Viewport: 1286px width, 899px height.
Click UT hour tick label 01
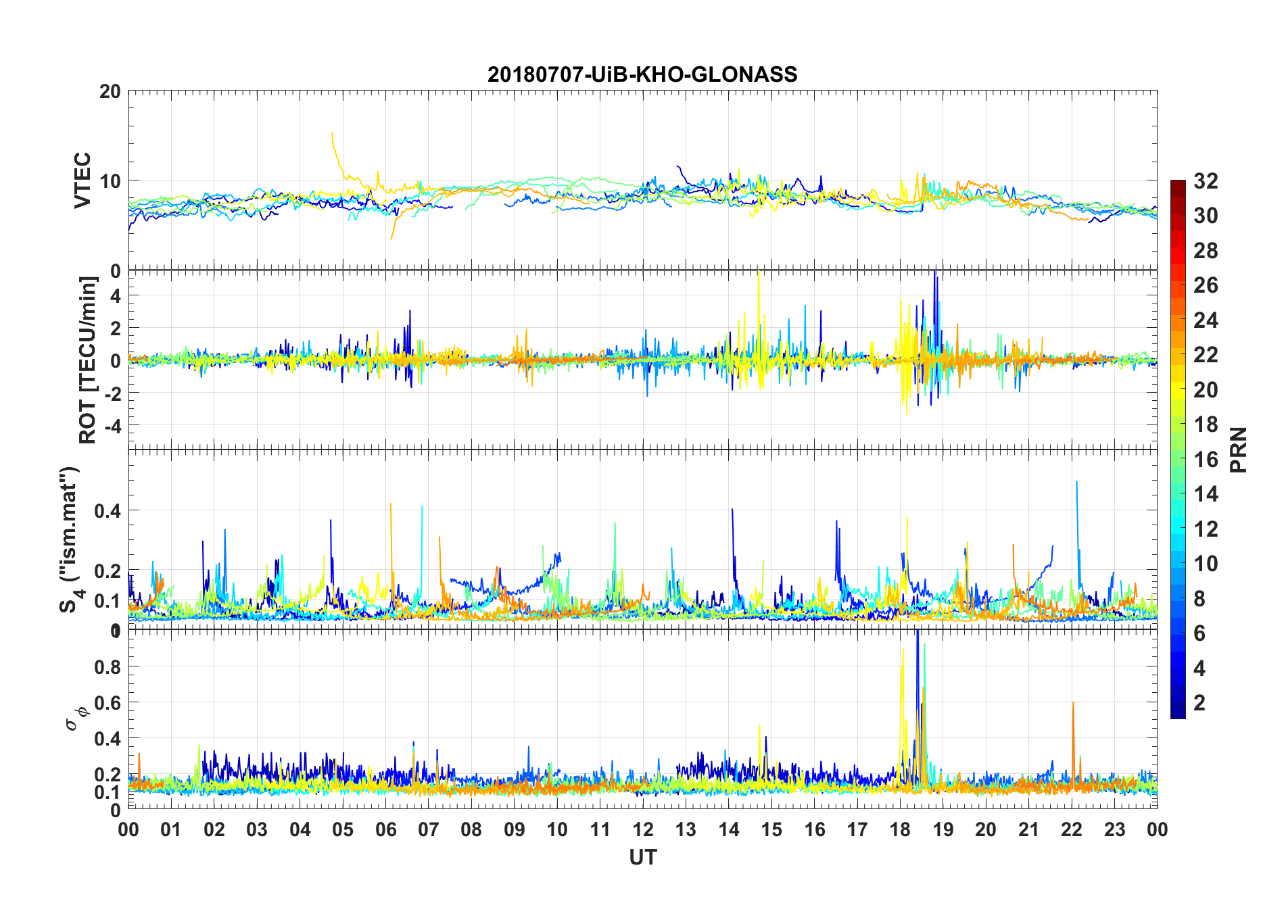coord(171,829)
